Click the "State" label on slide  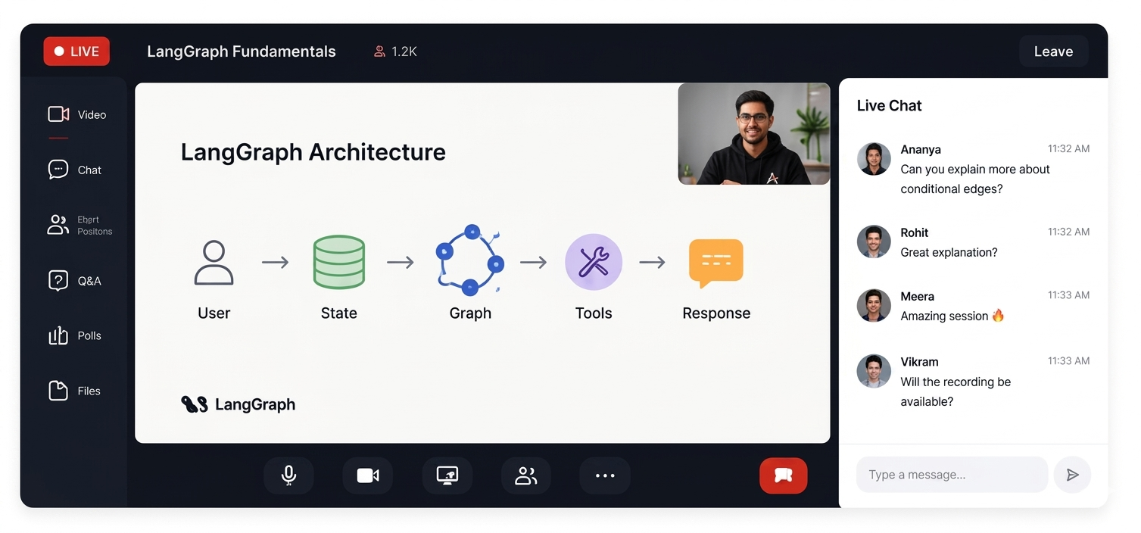pyautogui.click(x=338, y=313)
